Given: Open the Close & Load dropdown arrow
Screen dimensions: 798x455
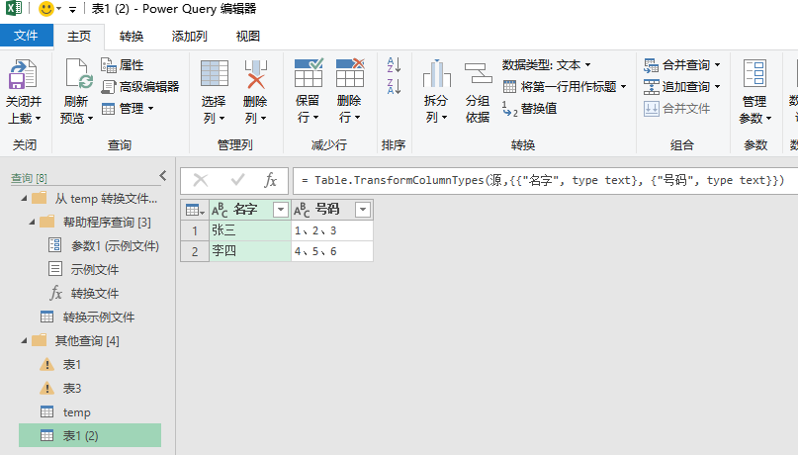Looking at the screenshot, I should click(38, 119).
